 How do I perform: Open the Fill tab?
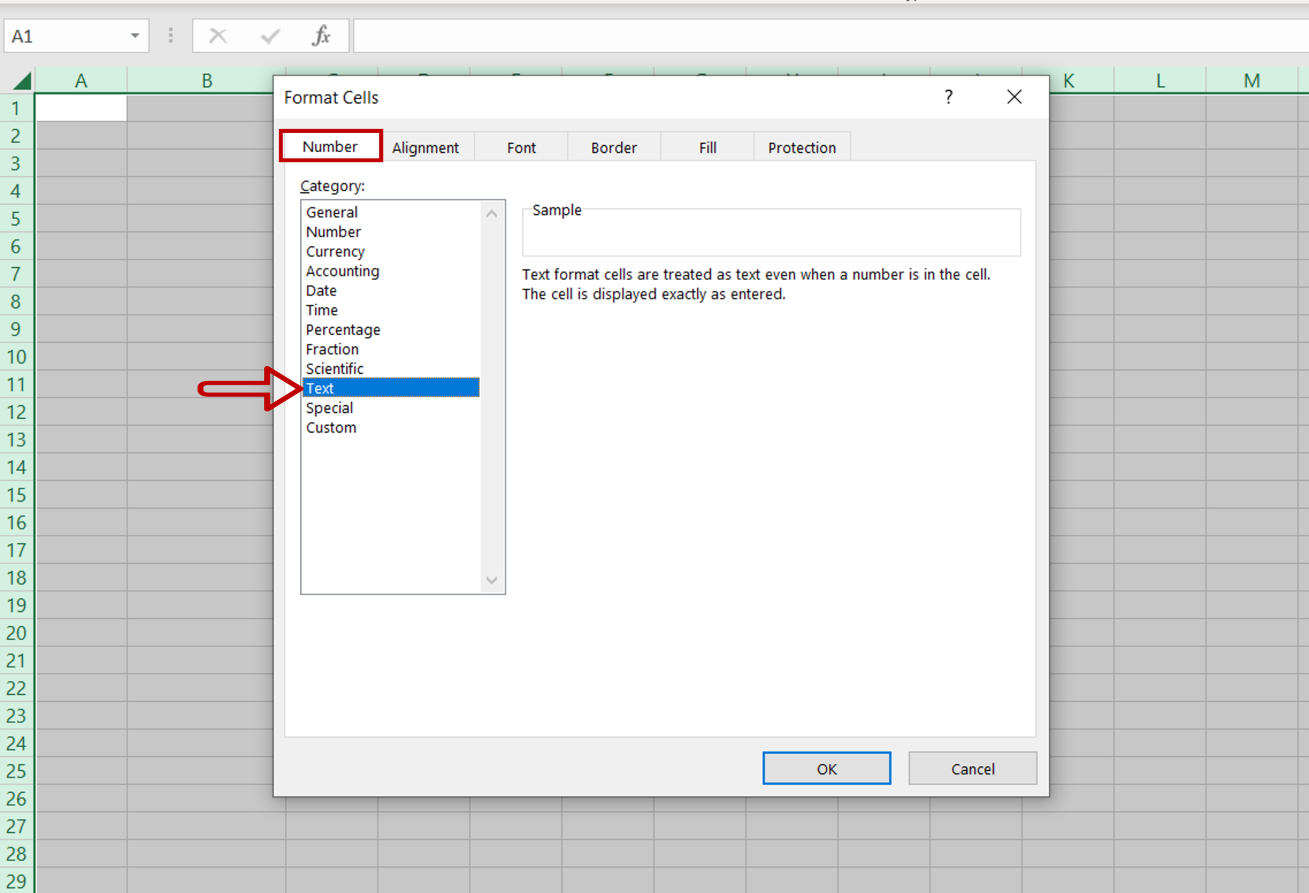click(x=708, y=147)
